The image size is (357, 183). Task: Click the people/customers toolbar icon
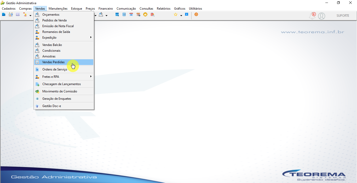pos(11,15)
